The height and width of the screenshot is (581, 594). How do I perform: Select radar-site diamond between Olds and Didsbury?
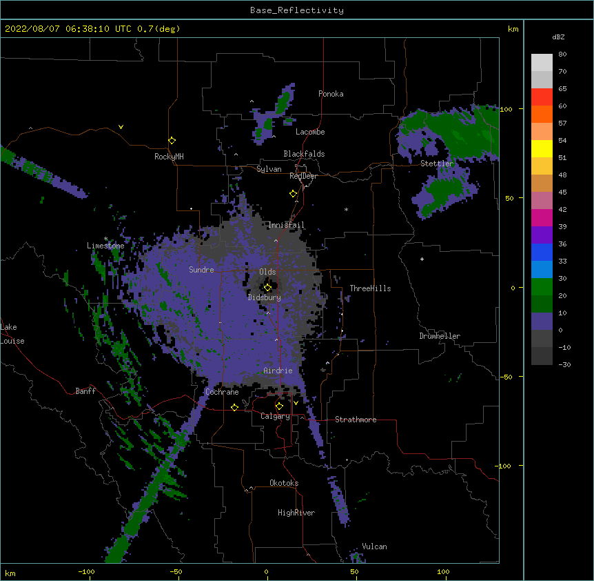[x=267, y=288]
